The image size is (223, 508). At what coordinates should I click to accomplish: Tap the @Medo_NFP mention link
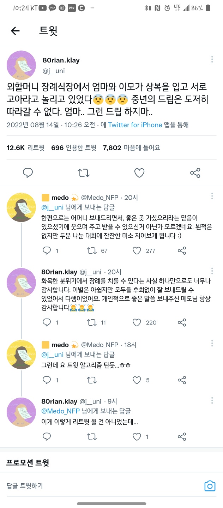coord(61,411)
